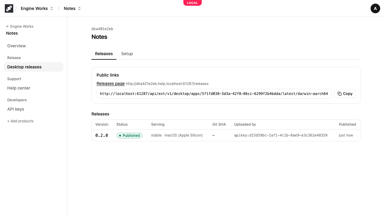Open the 0.2.0 release row
385x217 pixels.
pyautogui.click(x=226, y=135)
